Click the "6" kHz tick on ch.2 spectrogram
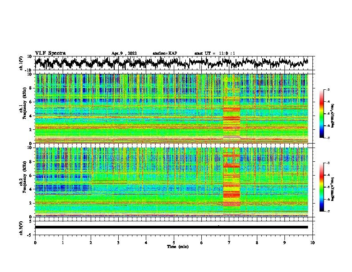 31,176
